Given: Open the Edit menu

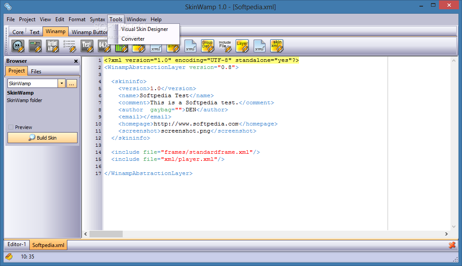Looking at the screenshot, I should pos(59,19).
